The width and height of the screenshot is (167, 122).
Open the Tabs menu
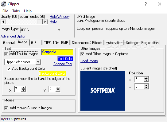tap(16, 11)
